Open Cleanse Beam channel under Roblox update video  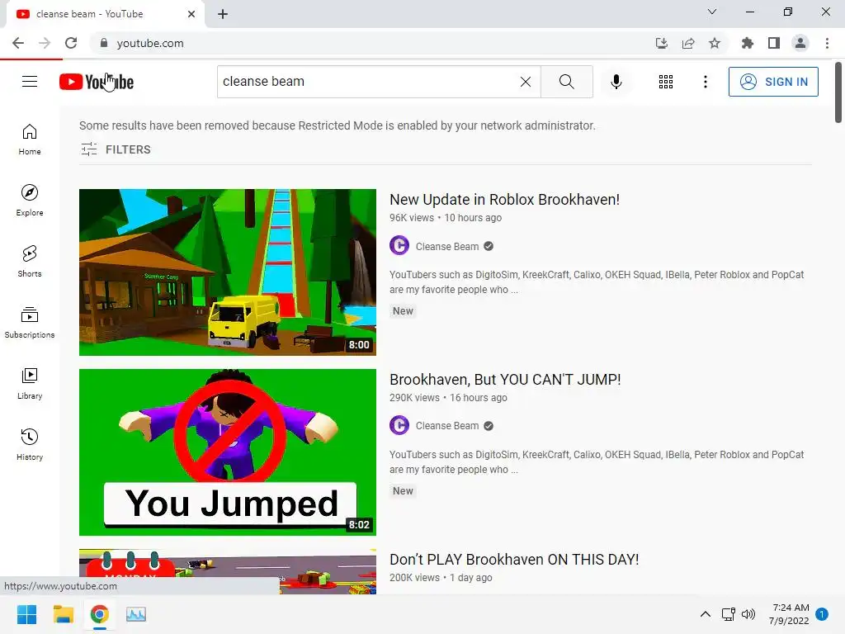[446, 246]
